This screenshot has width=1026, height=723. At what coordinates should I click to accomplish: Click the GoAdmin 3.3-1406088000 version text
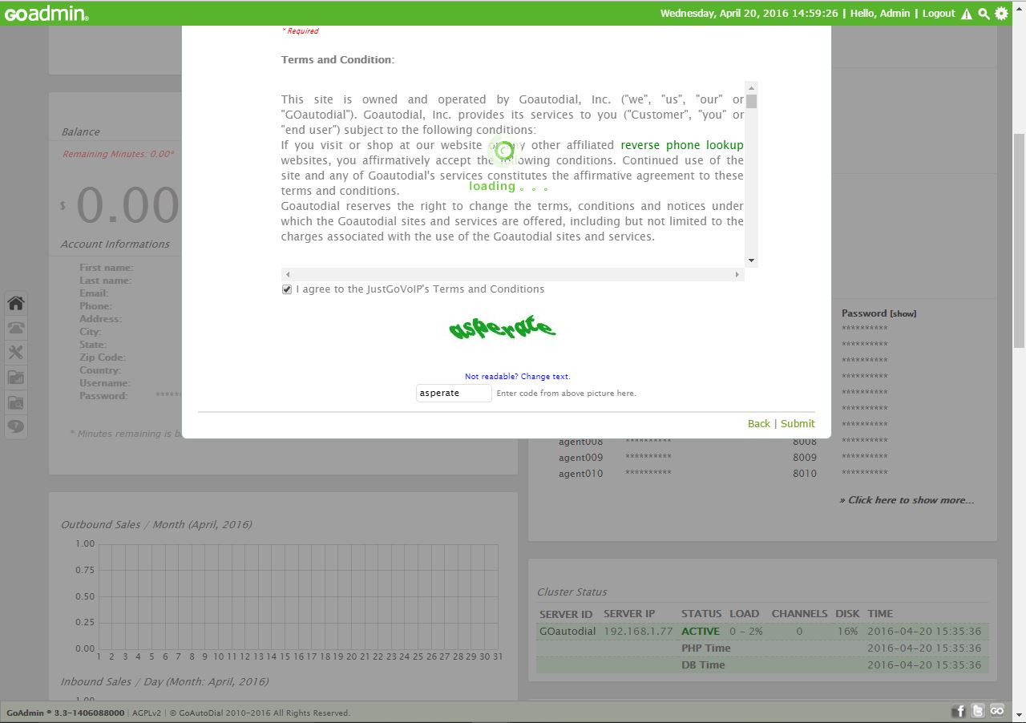point(66,713)
